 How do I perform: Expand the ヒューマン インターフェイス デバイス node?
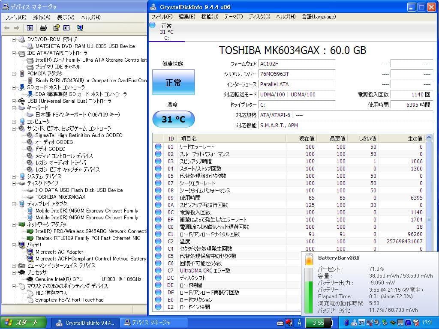(14, 266)
